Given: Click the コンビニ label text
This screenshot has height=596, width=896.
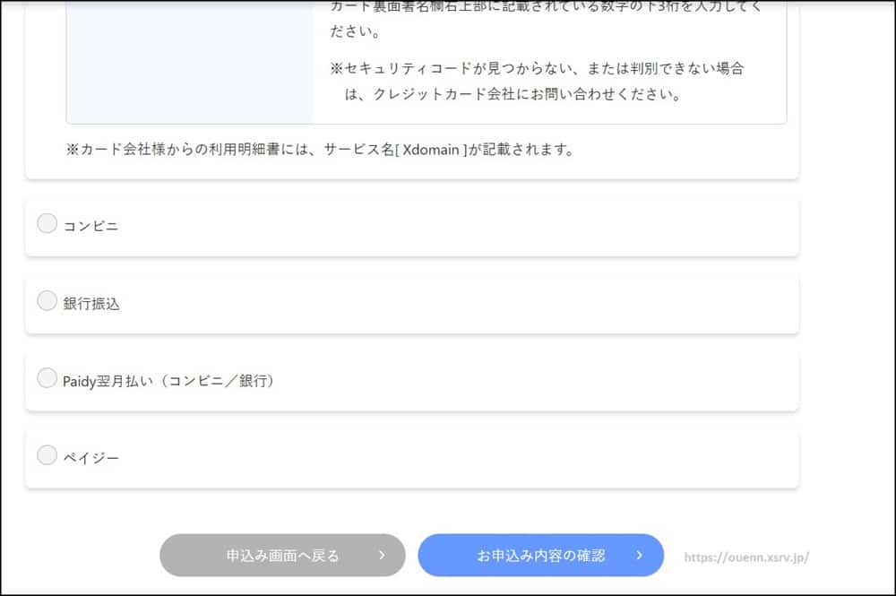Looking at the screenshot, I should click(x=90, y=227).
